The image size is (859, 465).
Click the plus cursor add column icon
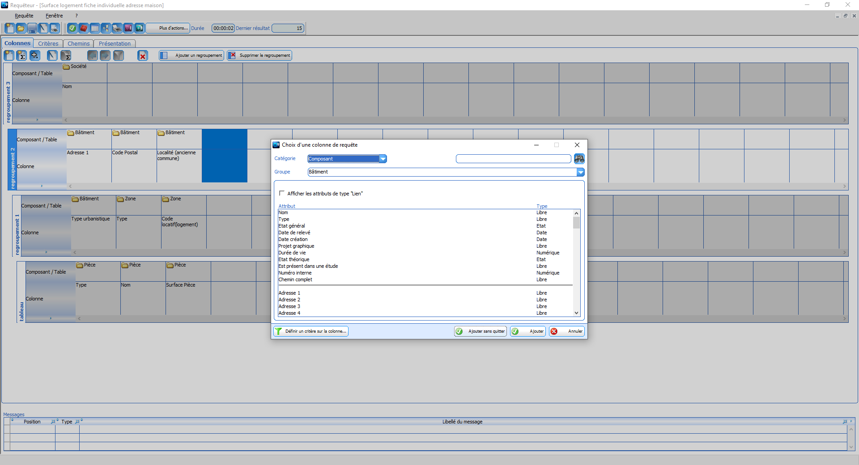click(34, 55)
